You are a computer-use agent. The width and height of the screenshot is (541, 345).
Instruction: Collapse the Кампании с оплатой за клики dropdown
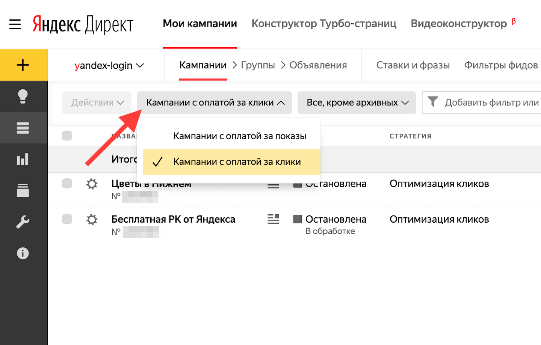click(x=215, y=102)
